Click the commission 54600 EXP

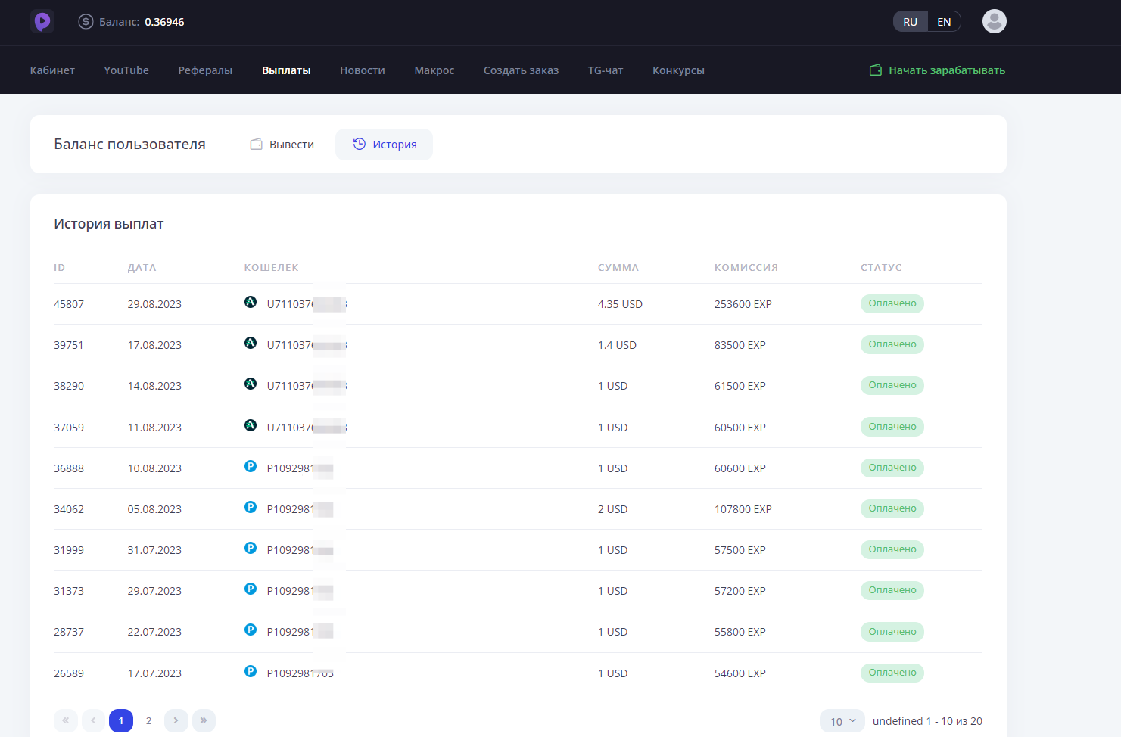click(740, 673)
